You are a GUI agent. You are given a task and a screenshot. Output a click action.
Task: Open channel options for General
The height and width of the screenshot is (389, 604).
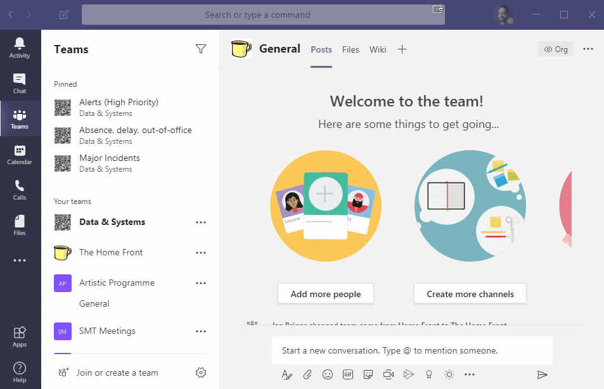[x=588, y=49]
